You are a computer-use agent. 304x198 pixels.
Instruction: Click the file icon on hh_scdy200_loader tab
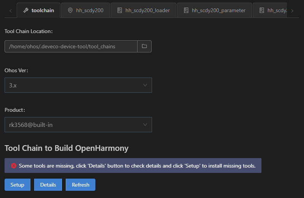click(x=120, y=10)
